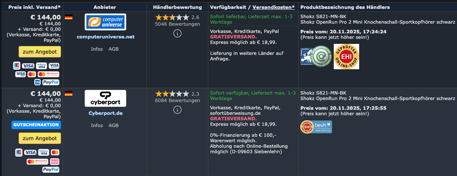Screen dimensions: 457x176
Task: Click the computeruniverse shop logo
Action: click(x=105, y=22)
